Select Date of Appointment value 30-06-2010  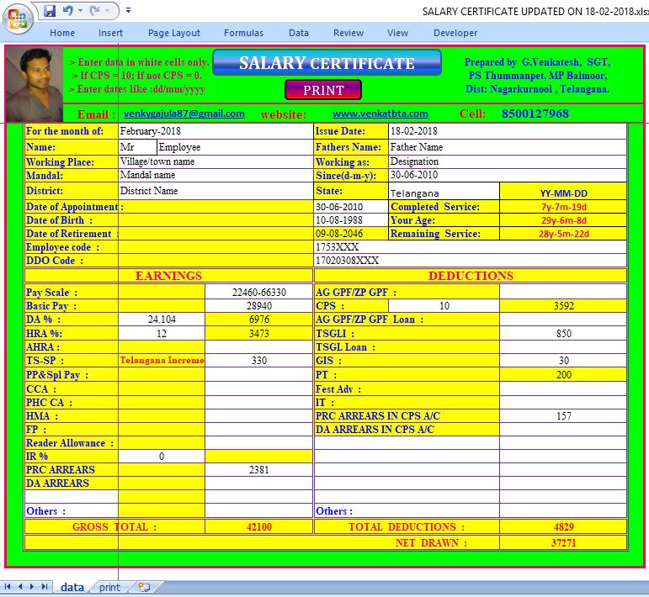pyautogui.click(x=351, y=207)
